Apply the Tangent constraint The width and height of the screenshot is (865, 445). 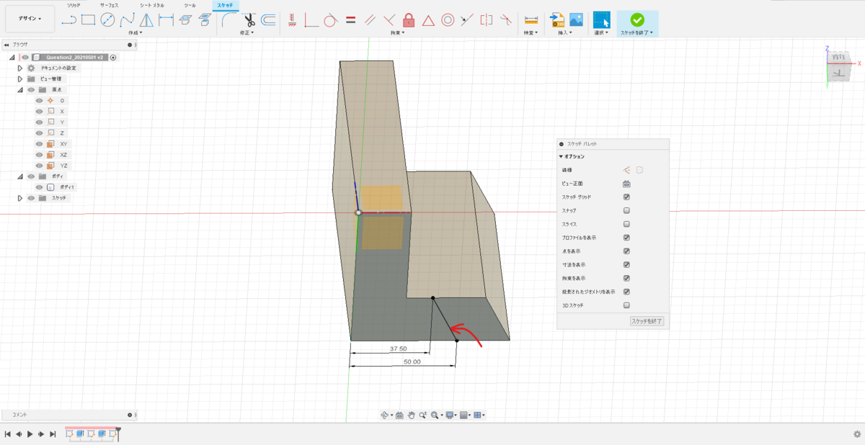[x=331, y=19]
